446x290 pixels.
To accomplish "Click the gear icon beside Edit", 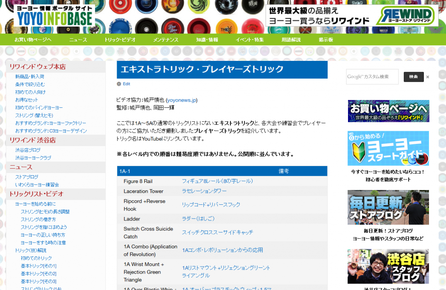I will (x=119, y=84).
